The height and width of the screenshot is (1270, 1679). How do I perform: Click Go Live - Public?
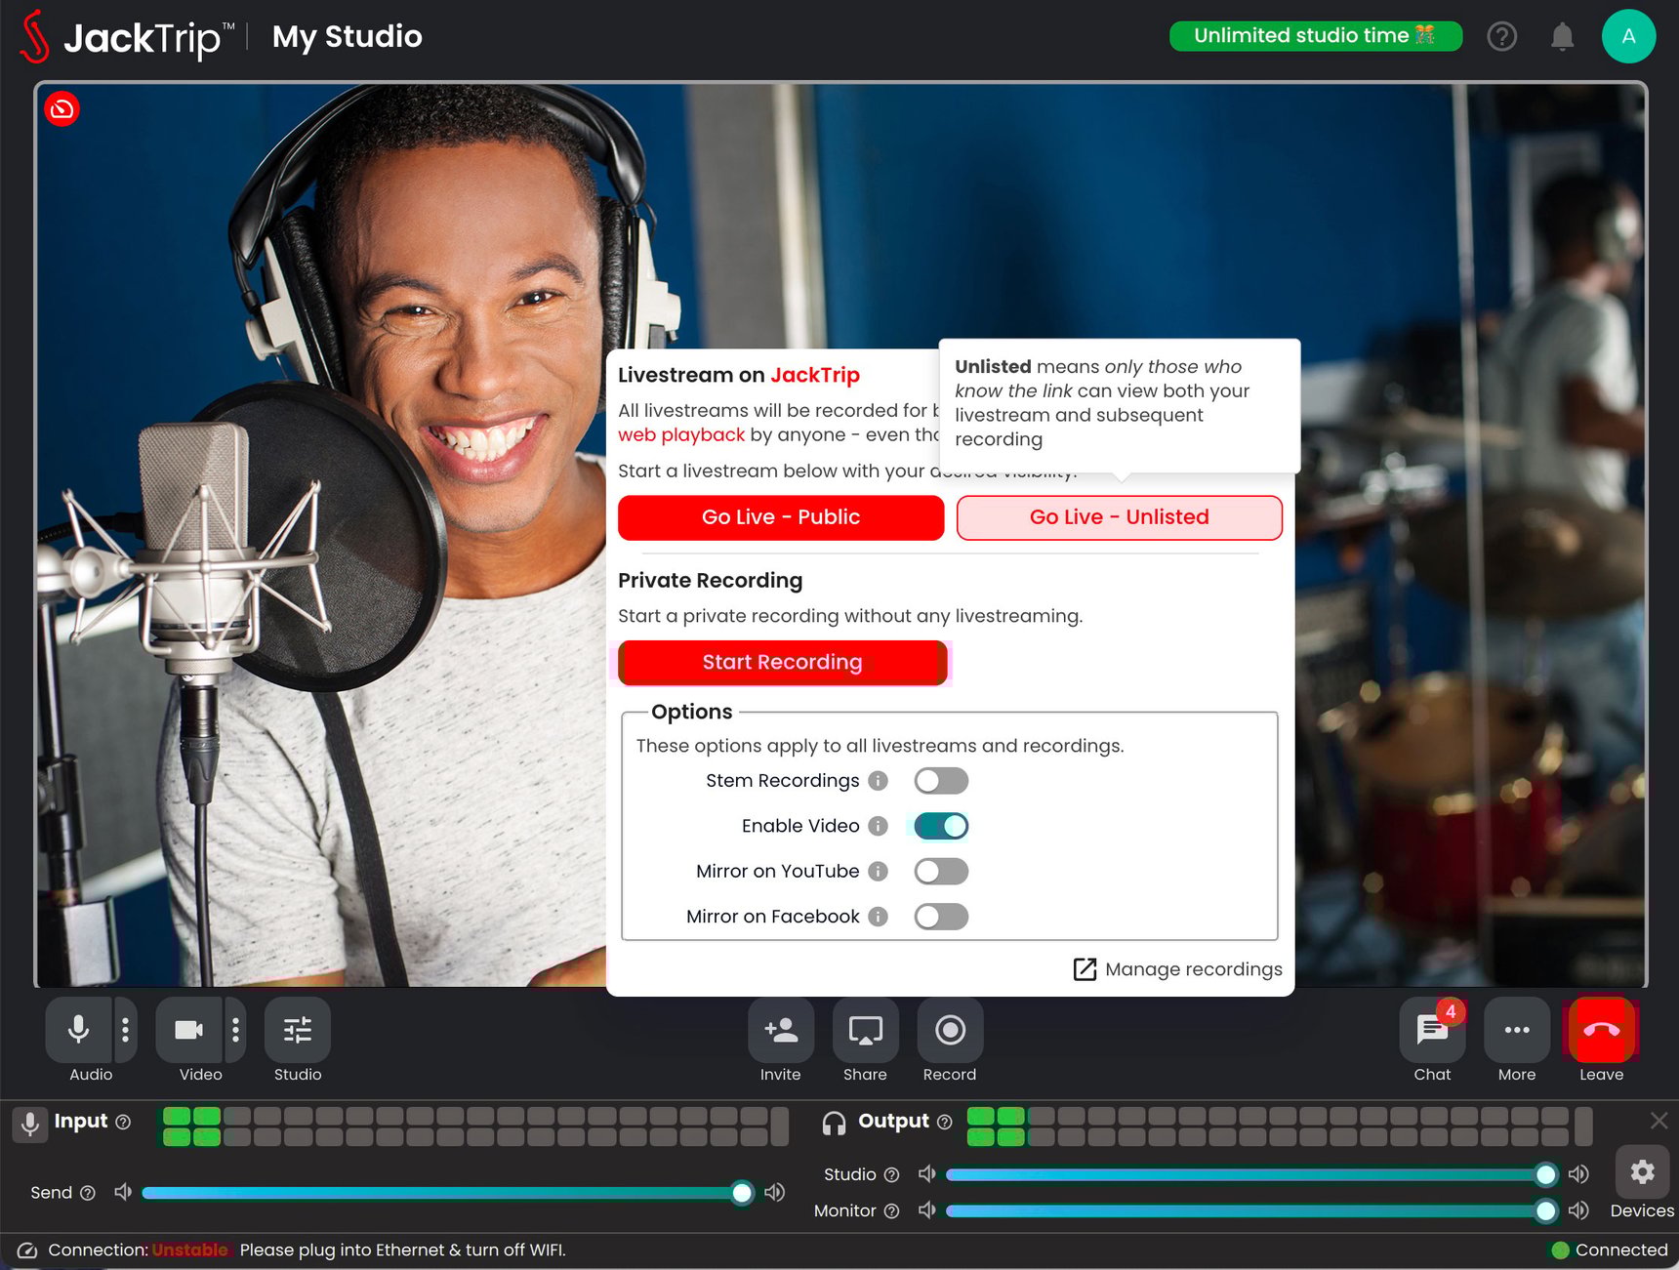click(780, 517)
